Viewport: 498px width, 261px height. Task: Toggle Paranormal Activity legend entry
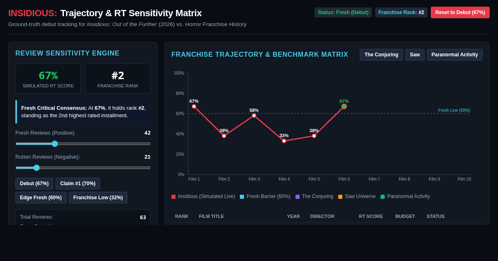tap(405, 196)
